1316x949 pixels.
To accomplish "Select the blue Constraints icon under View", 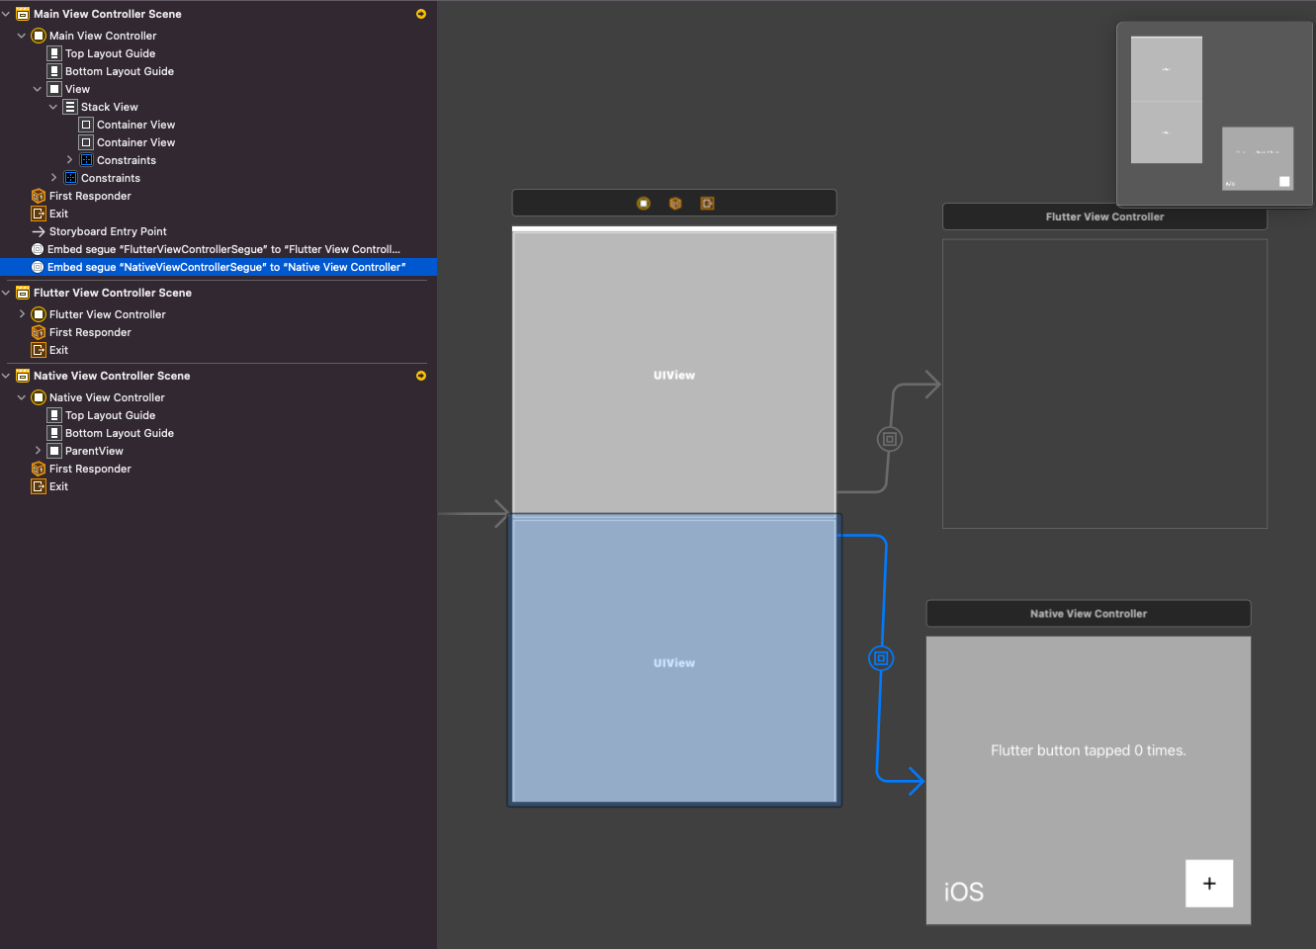I will (x=68, y=177).
